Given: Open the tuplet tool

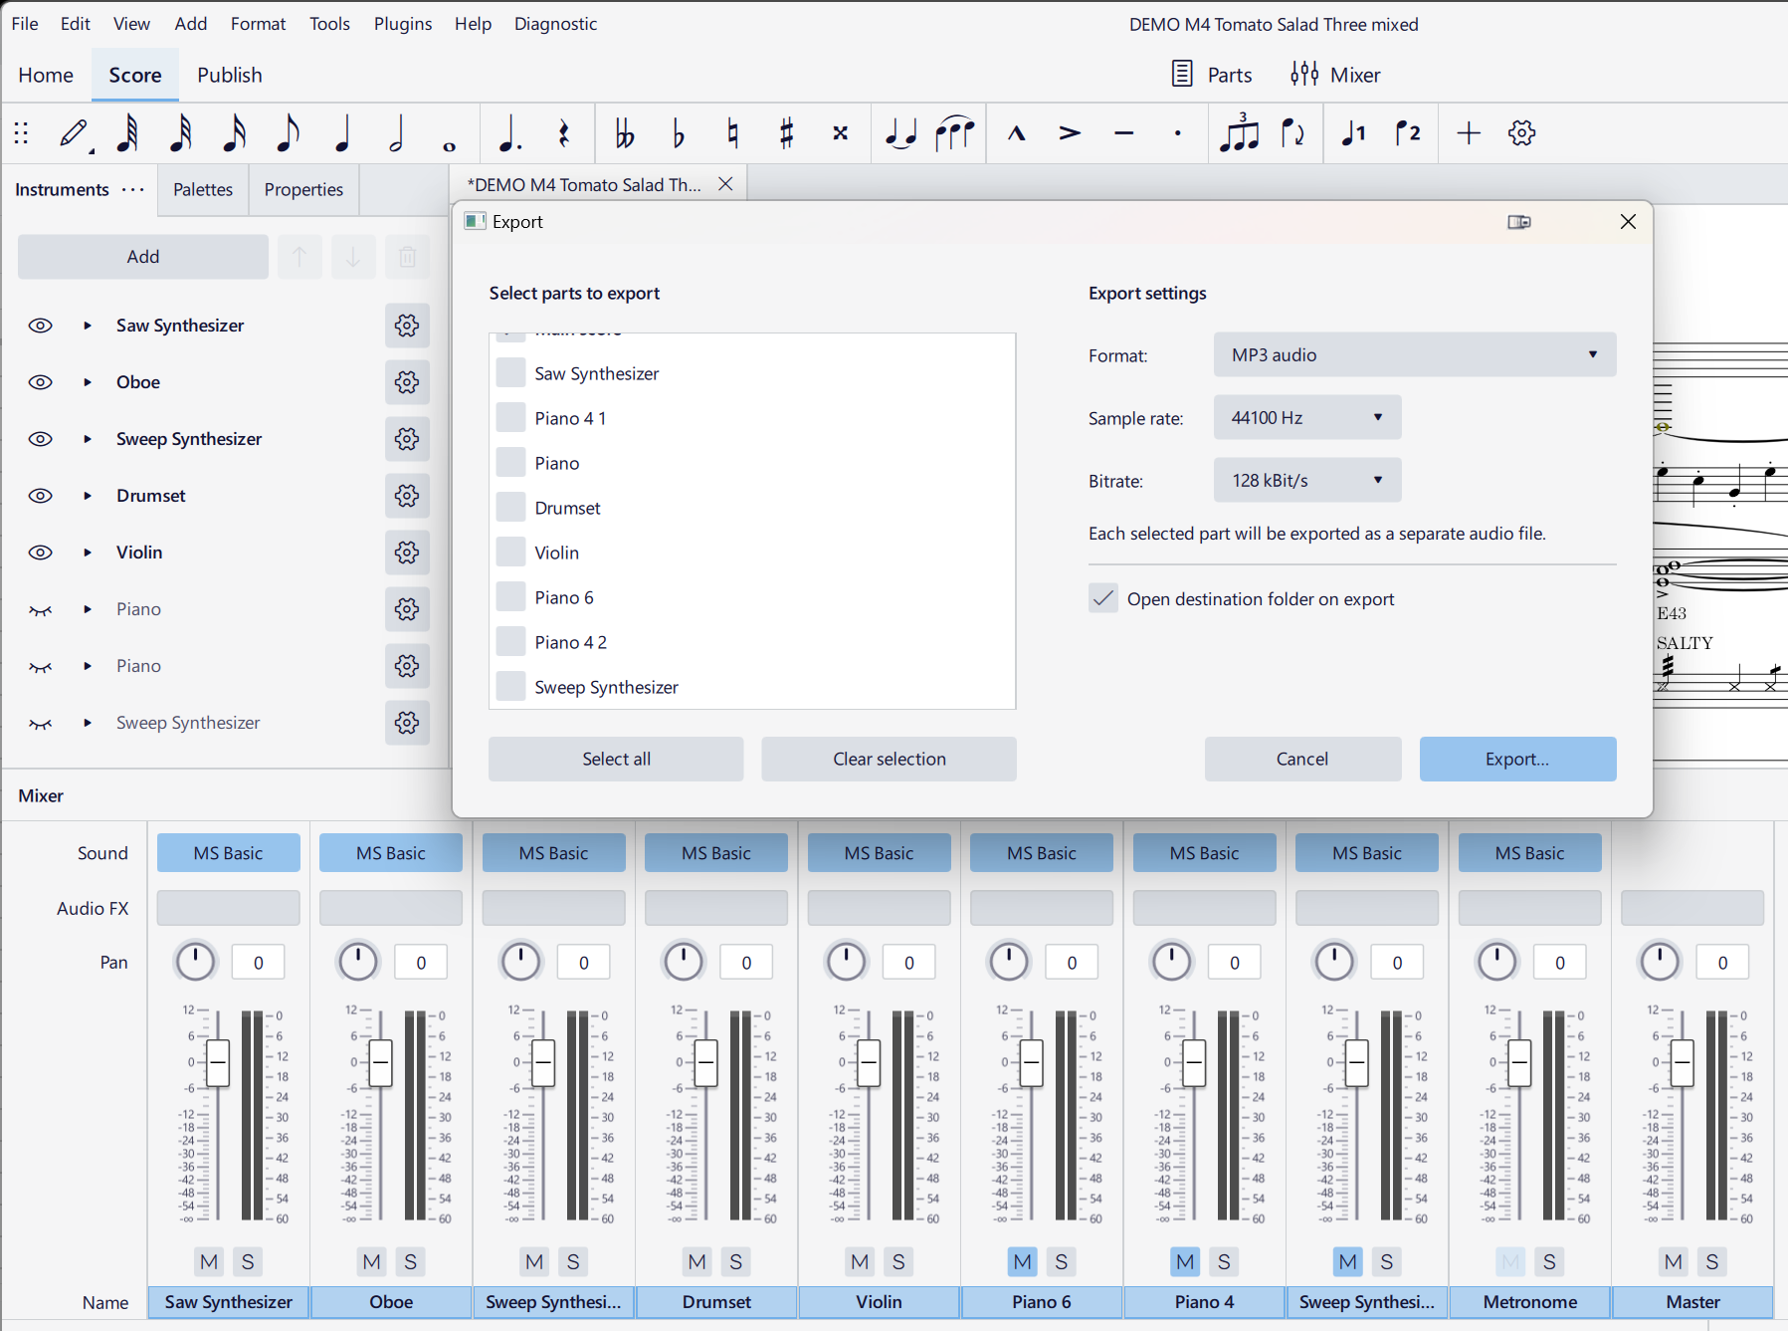Looking at the screenshot, I should [x=1240, y=133].
